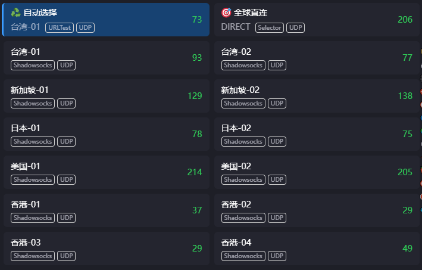The height and width of the screenshot is (270, 422).
Task: Pick the 日本-02 proxy node
Action: [317, 134]
